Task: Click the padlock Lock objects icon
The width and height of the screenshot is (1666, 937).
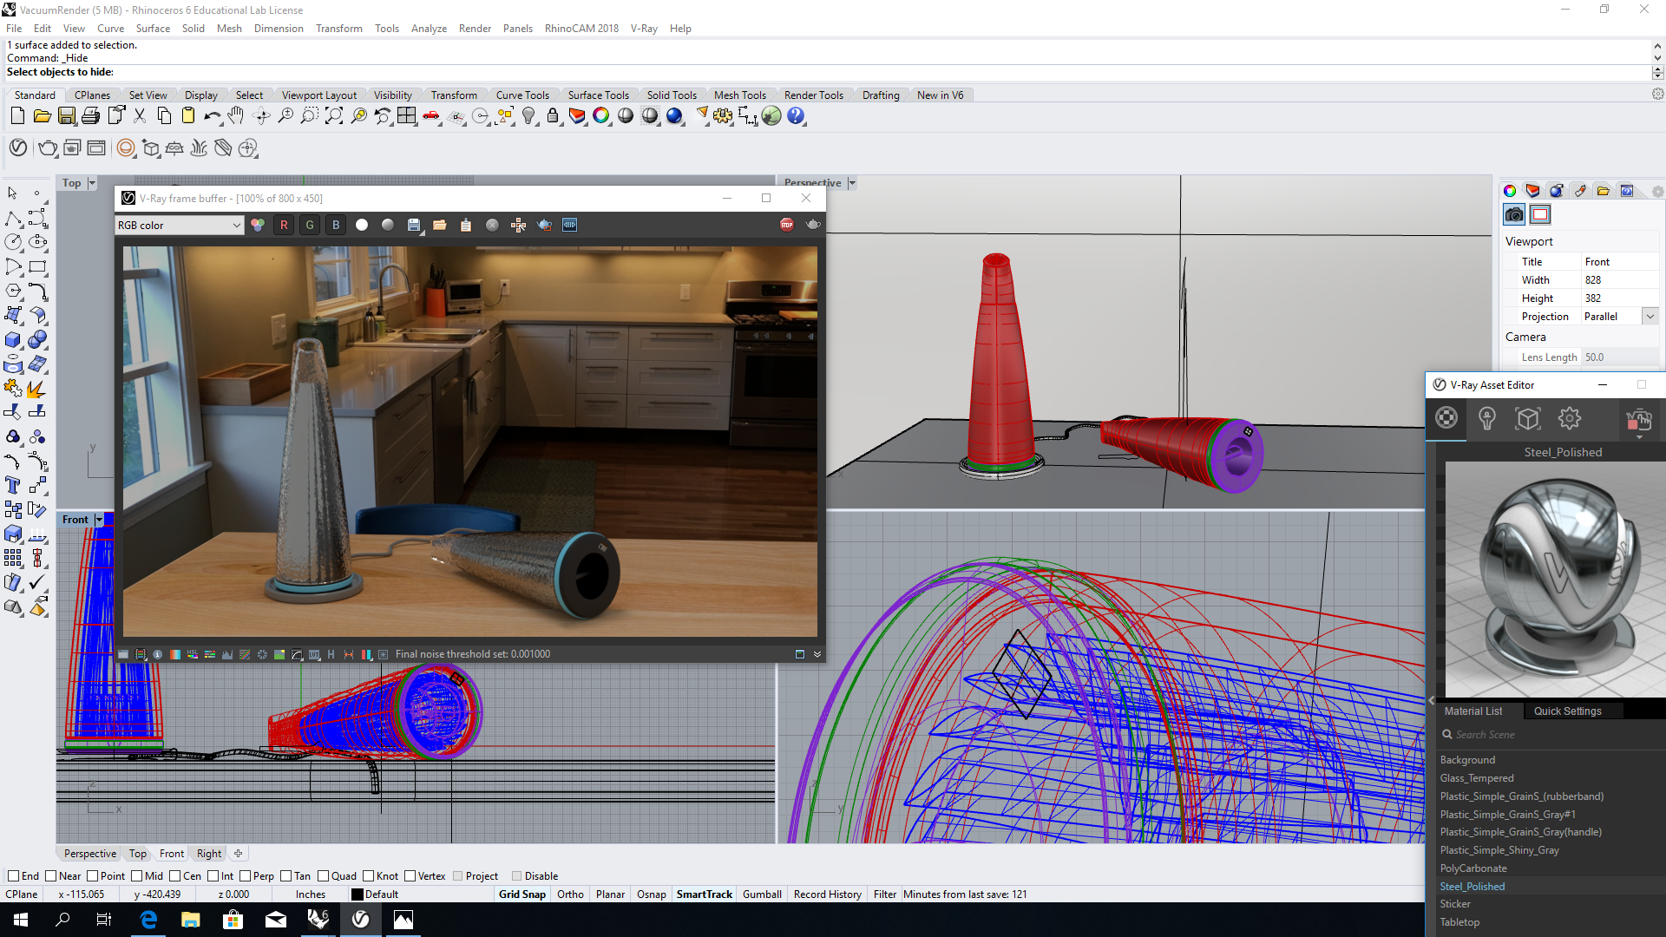Action: [x=553, y=116]
